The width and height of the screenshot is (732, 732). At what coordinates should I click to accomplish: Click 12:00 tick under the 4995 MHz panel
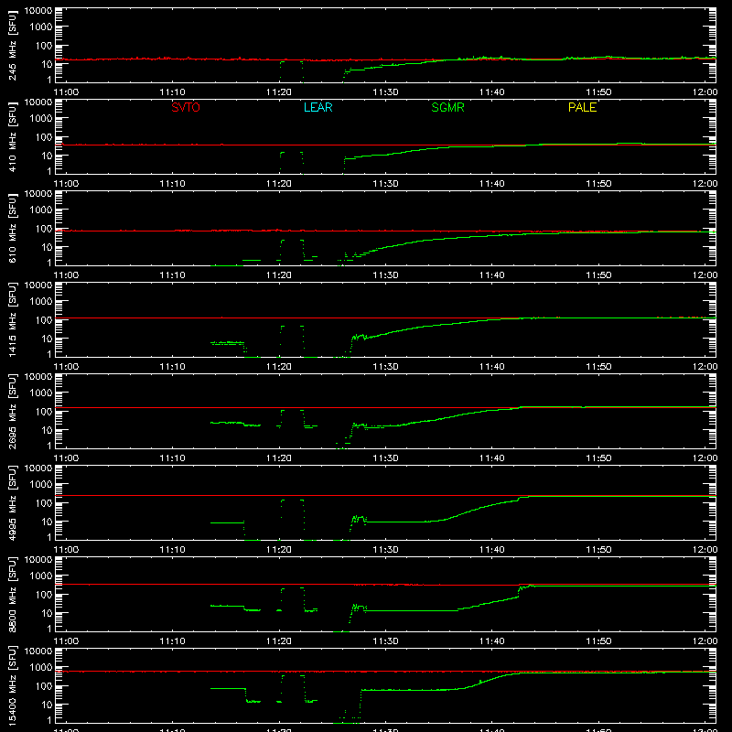pyautogui.click(x=705, y=550)
